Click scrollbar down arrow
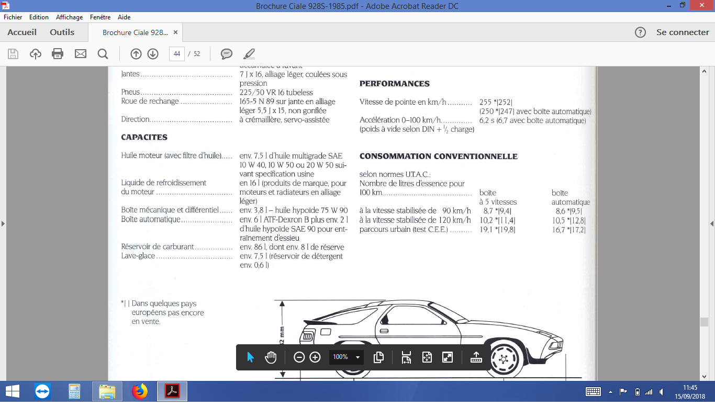The height and width of the screenshot is (417, 715). point(704,376)
